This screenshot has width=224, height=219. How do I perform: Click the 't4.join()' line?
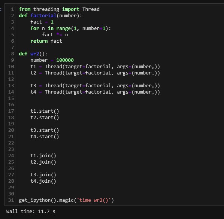pos(43,181)
